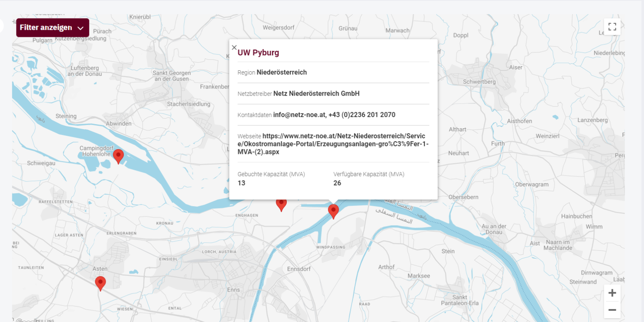This screenshot has height=322, width=644.
Task: Click the Enns town label on map
Action: (233, 290)
